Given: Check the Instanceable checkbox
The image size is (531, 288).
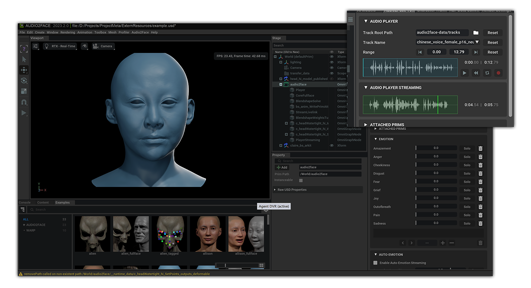Looking at the screenshot, I should click(x=301, y=180).
